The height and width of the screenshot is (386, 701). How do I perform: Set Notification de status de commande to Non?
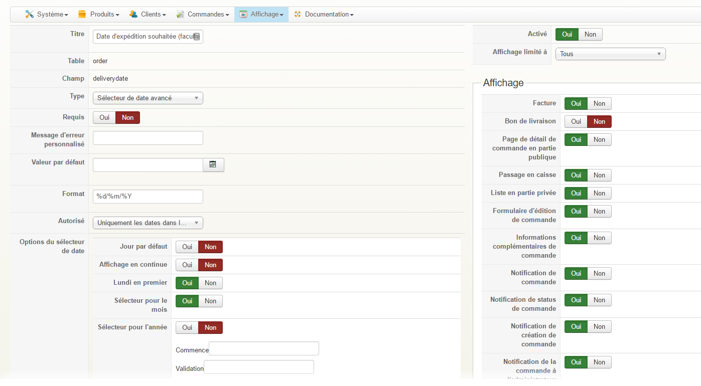point(600,300)
